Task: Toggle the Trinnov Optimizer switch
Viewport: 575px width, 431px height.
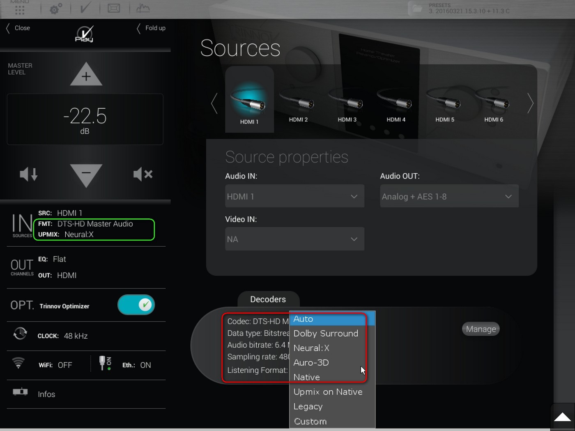Action: (136, 305)
